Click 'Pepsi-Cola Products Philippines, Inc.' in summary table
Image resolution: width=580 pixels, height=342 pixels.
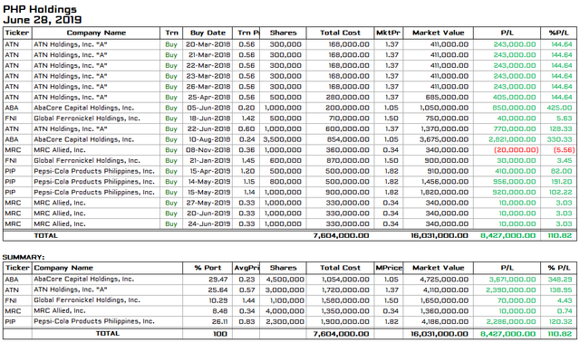click(94, 322)
